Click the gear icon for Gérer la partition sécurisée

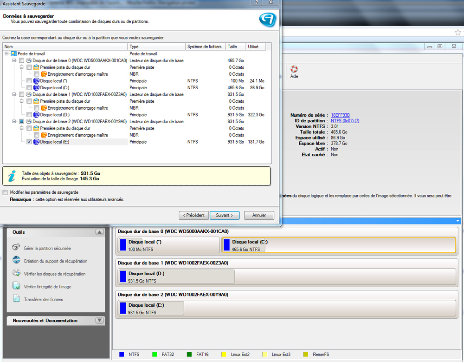coord(16,248)
